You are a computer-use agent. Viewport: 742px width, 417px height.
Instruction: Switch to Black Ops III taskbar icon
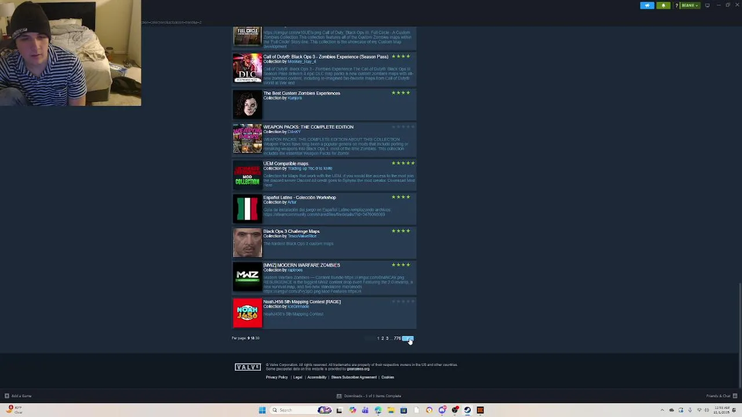coord(480,410)
